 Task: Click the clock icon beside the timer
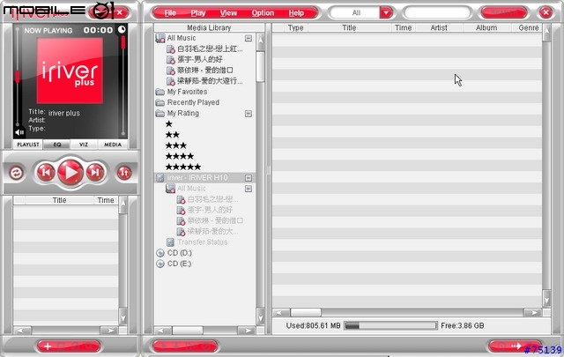122,29
